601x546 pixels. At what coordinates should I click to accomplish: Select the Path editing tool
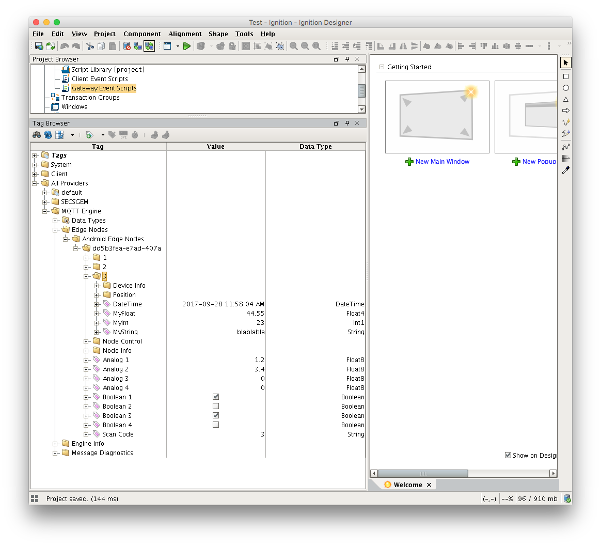pos(566,147)
